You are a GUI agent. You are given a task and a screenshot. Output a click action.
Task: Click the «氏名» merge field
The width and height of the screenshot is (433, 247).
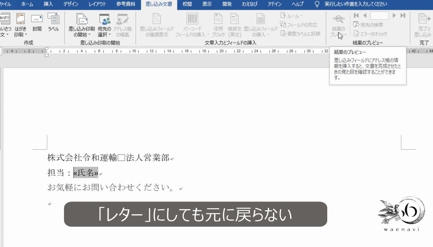coord(86,173)
